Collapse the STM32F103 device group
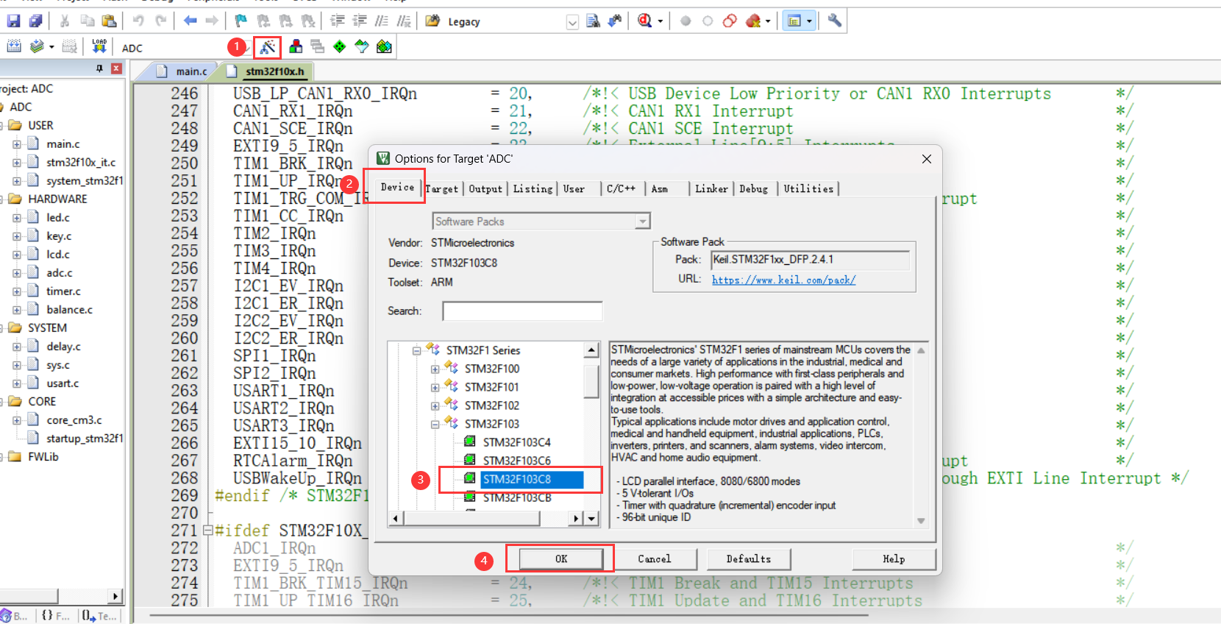The image size is (1221, 624). pyautogui.click(x=435, y=424)
